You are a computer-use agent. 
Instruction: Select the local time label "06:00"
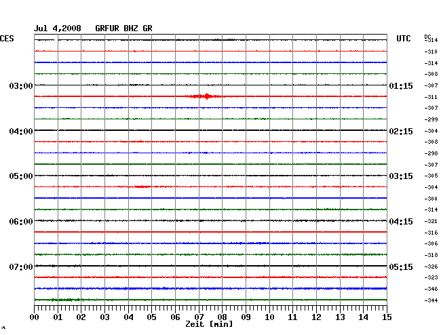pyautogui.click(x=21, y=222)
